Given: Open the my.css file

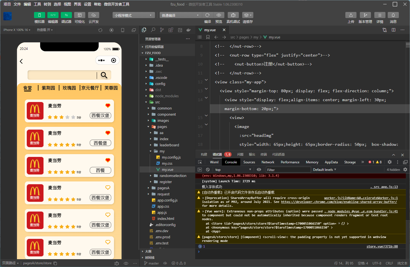Looking at the screenshot, I should [167, 164].
